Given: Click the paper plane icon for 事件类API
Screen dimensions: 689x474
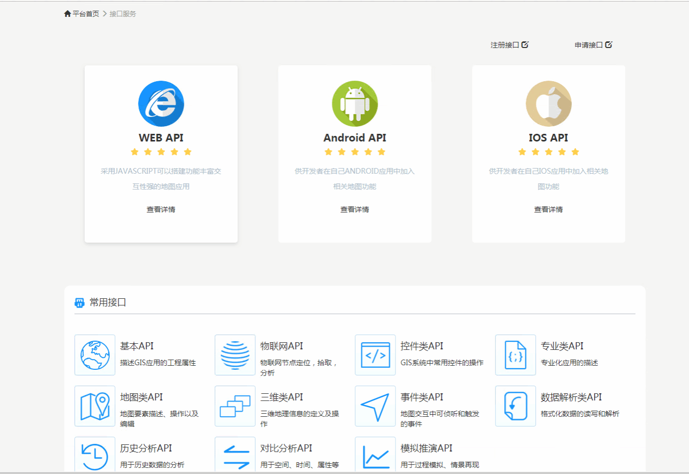Looking at the screenshot, I should pos(376,406).
